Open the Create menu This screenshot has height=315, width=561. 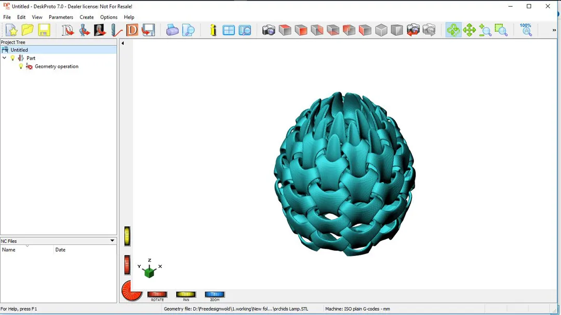pos(87,17)
